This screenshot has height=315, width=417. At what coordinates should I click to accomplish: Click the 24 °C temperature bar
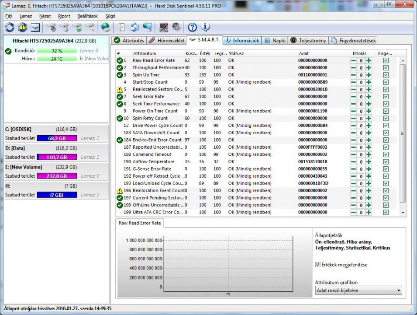point(57,59)
